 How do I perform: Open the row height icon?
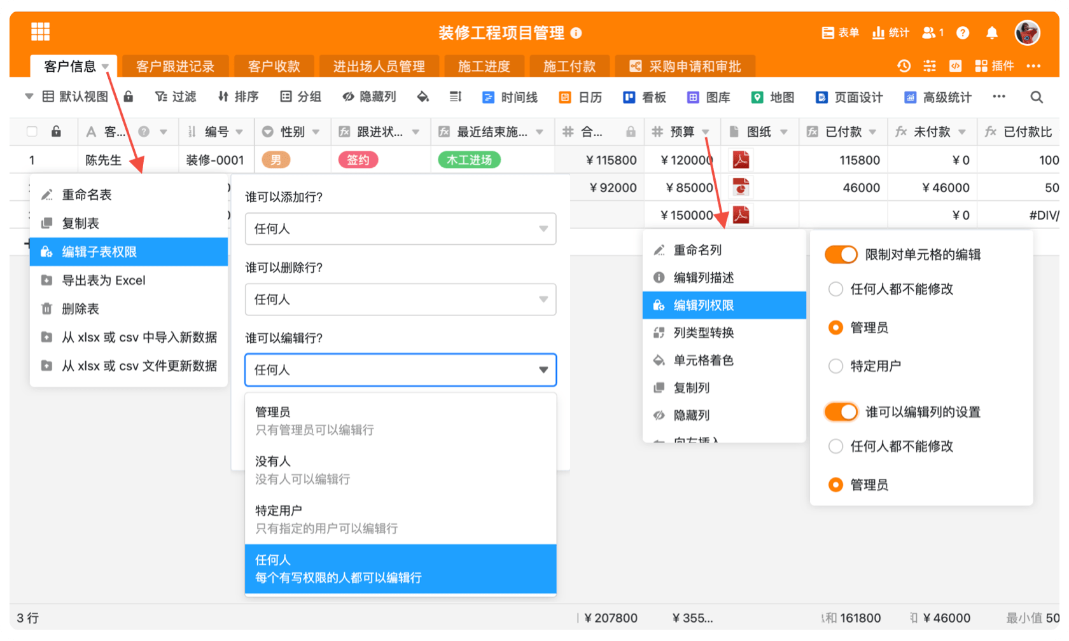[455, 97]
